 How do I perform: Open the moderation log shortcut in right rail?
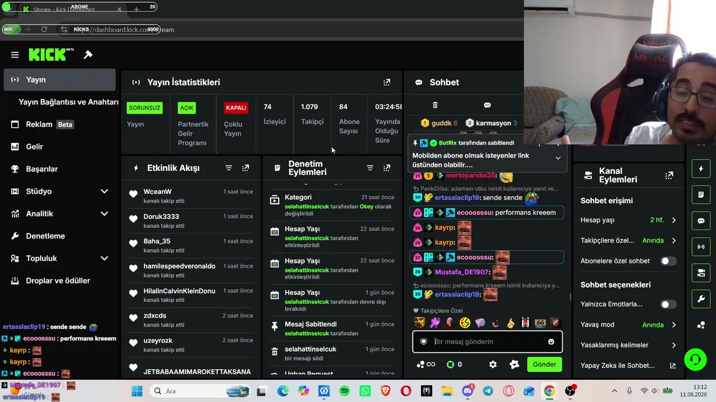pyautogui.click(x=701, y=195)
